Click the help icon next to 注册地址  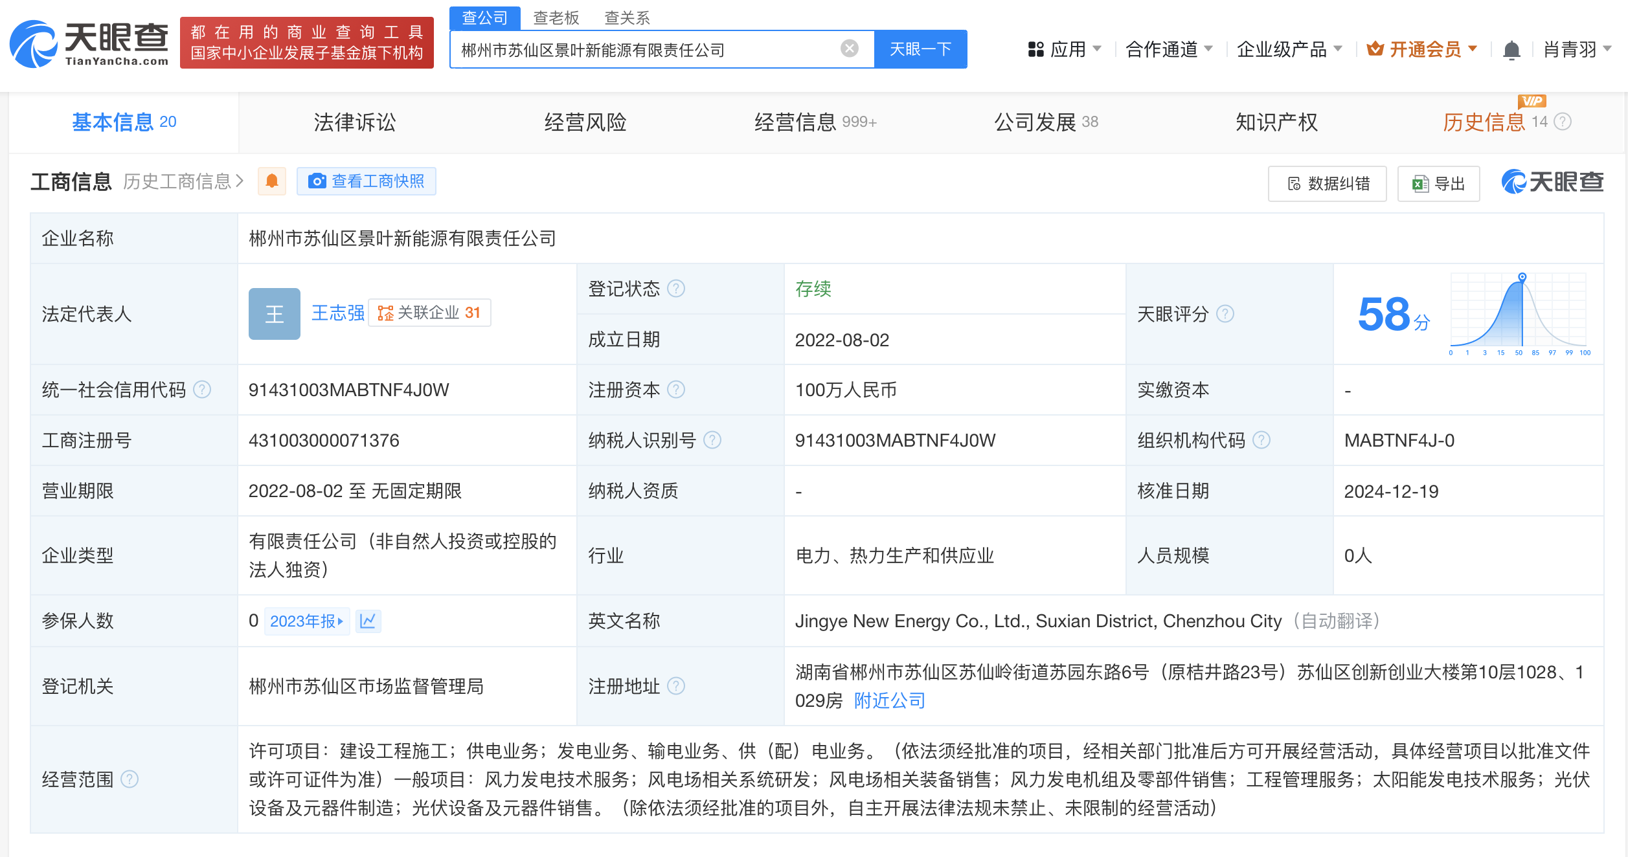[x=676, y=687]
